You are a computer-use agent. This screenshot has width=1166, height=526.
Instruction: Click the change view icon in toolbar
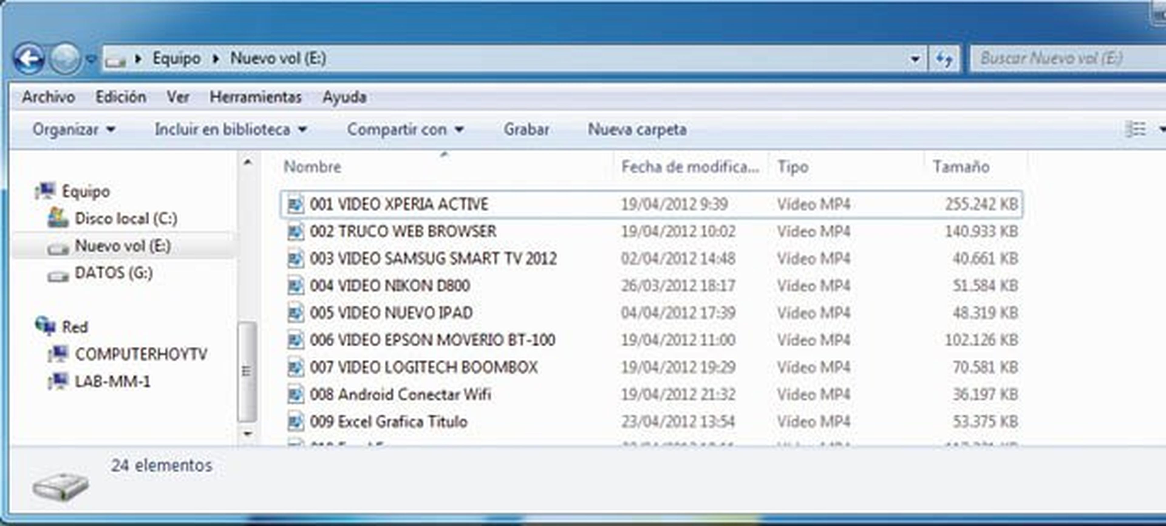point(1135,129)
